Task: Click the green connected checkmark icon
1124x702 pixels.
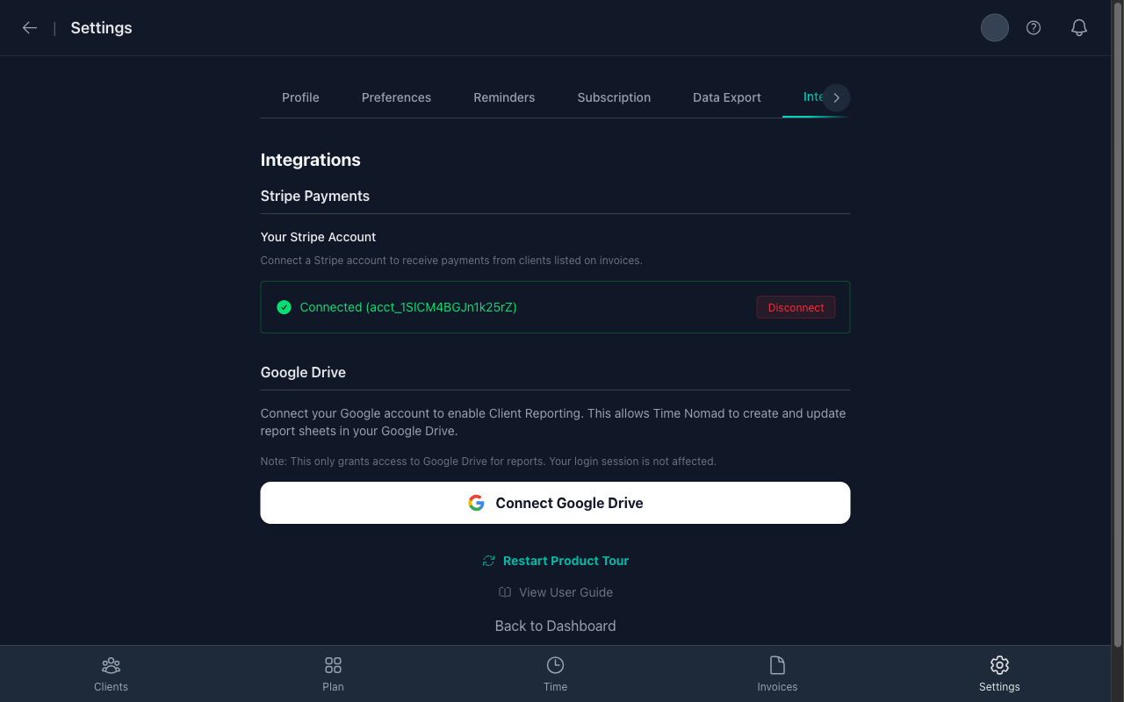Action: 284,307
